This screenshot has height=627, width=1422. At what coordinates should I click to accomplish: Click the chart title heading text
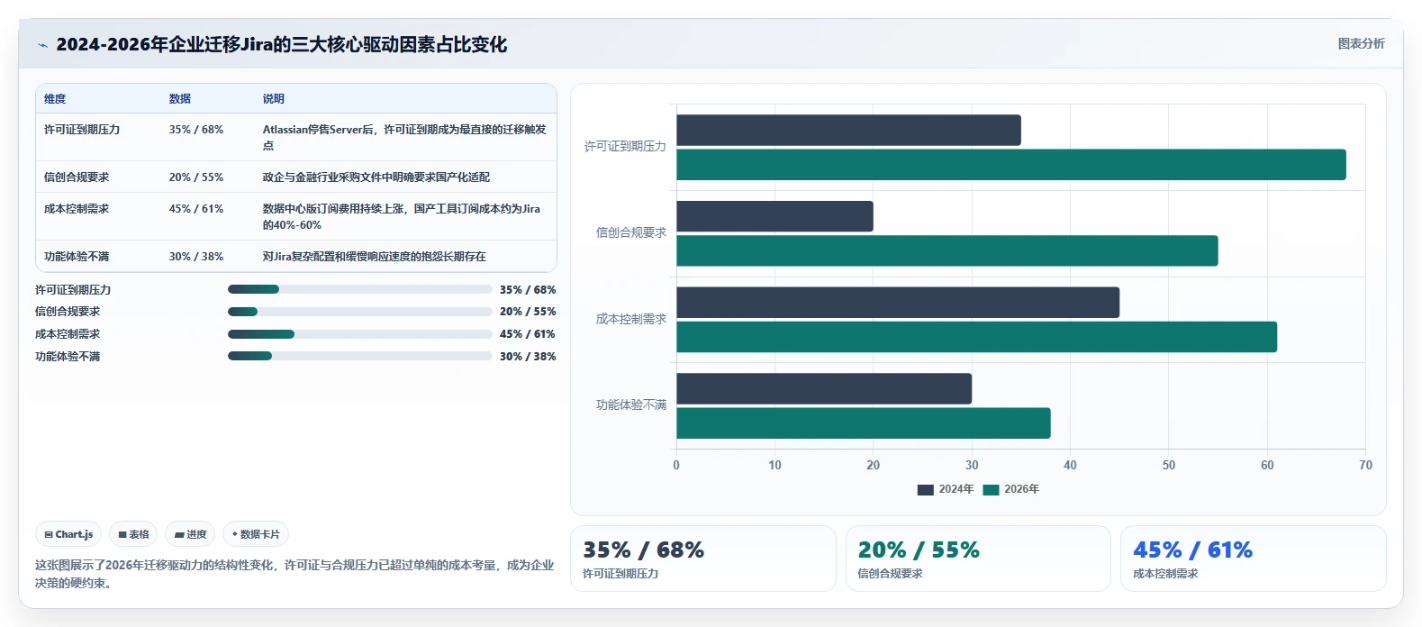click(x=282, y=44)
